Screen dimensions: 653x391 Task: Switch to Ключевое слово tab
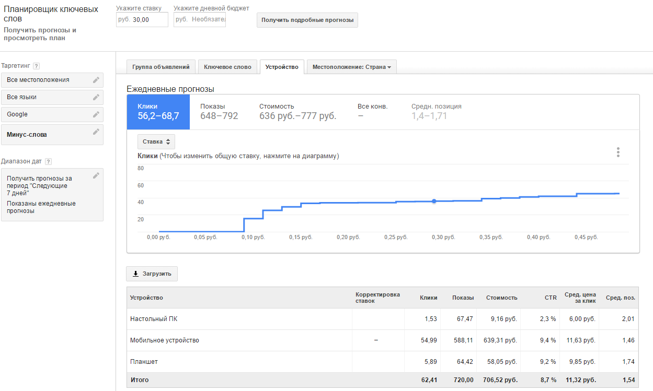point(227,67)
